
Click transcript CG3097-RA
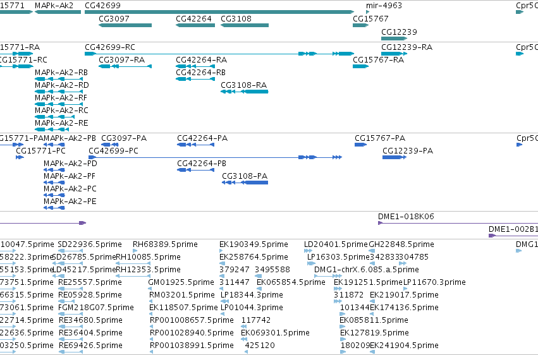click(x=125, y=66)
